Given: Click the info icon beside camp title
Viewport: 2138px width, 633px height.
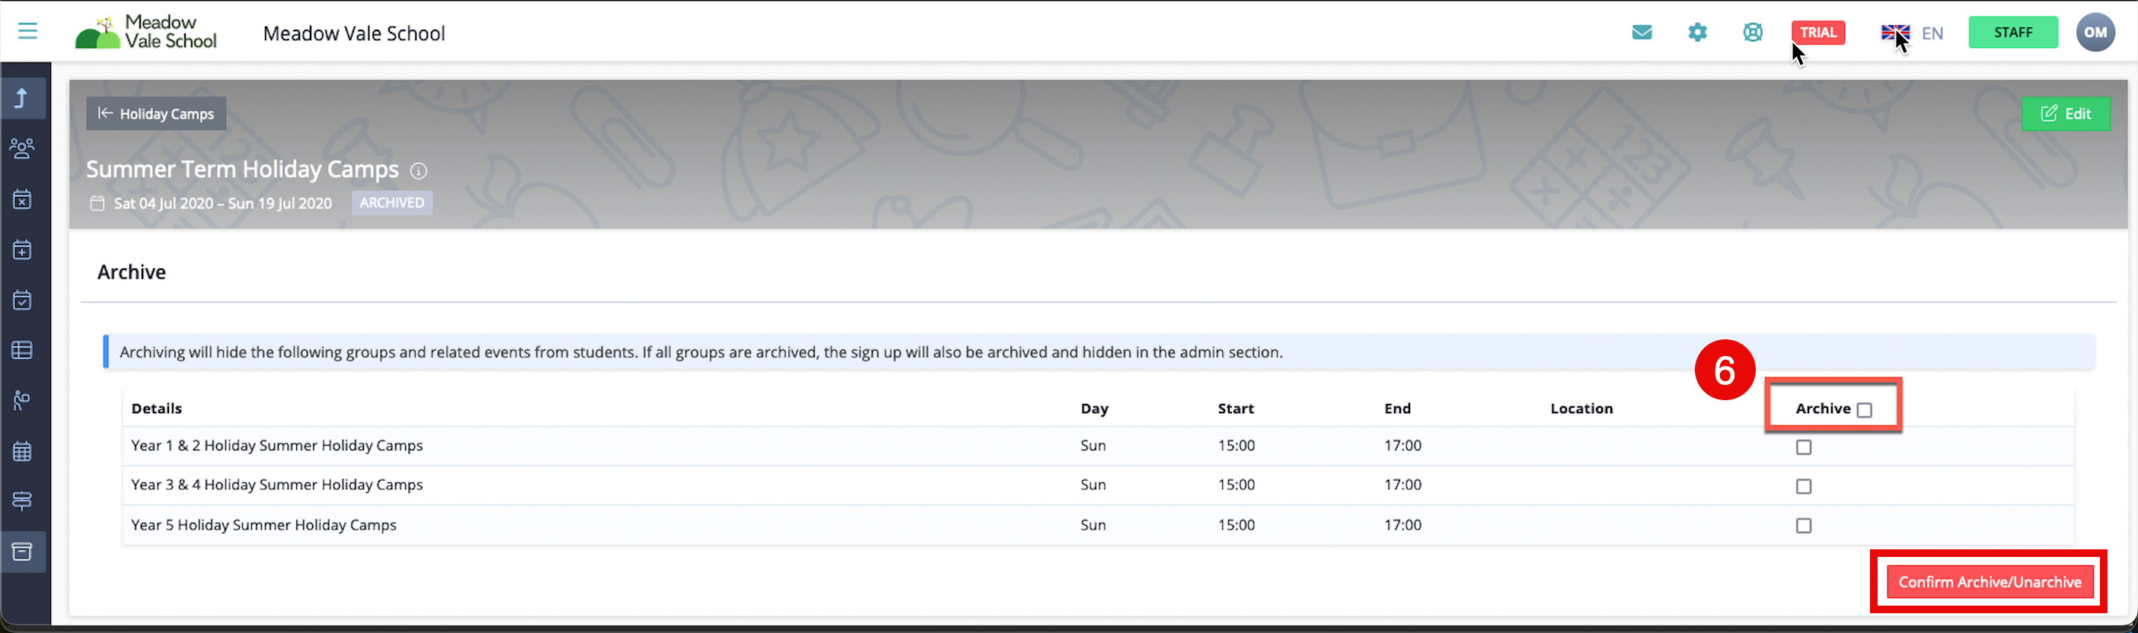Looking at the screenshot, I should (419, 171).
